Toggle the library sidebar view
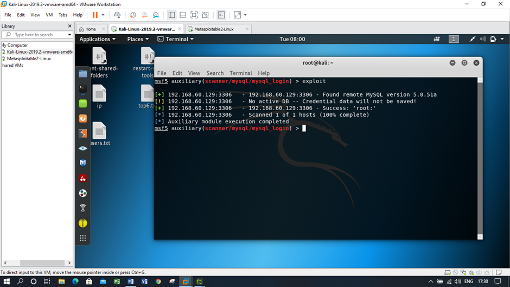The image size is (510, 287). coord(172,15)
